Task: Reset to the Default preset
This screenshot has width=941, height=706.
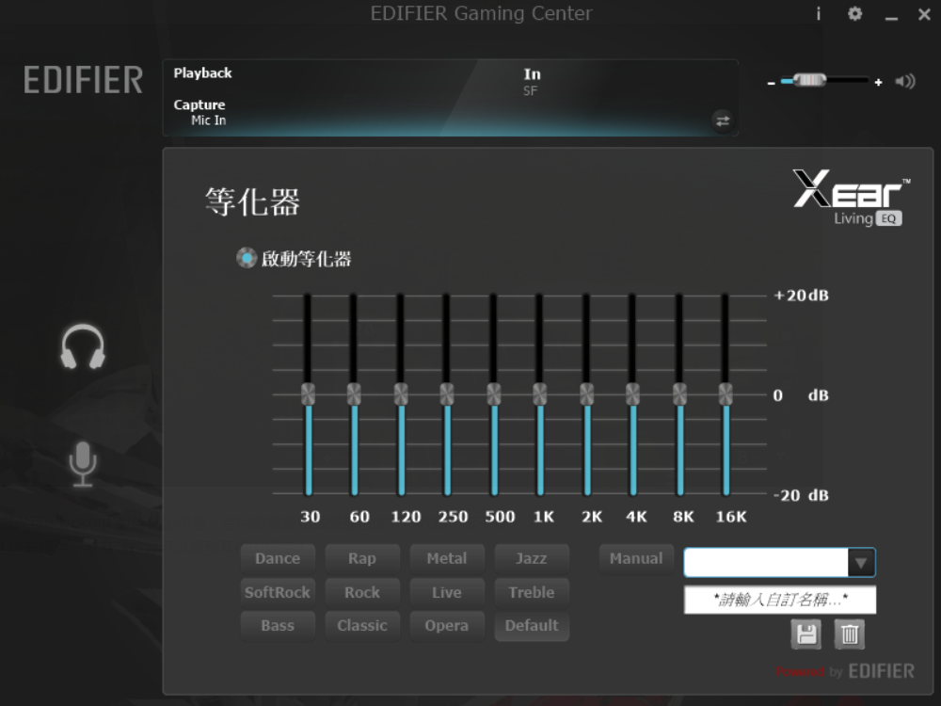Action: click(532, 626)
